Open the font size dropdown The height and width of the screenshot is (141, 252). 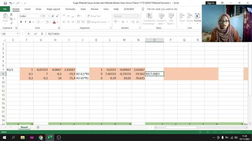(49, 16)
